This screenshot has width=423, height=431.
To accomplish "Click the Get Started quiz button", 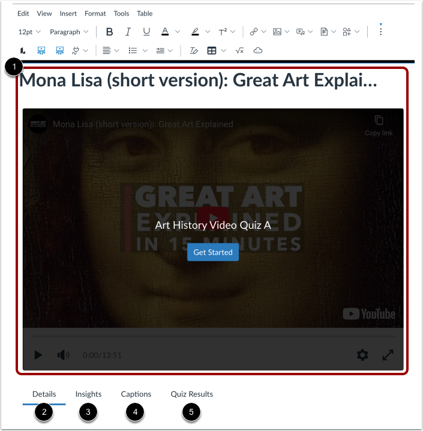I will click(x=213, y=252).
